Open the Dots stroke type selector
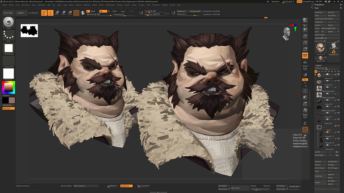 (x=9, y=36)
